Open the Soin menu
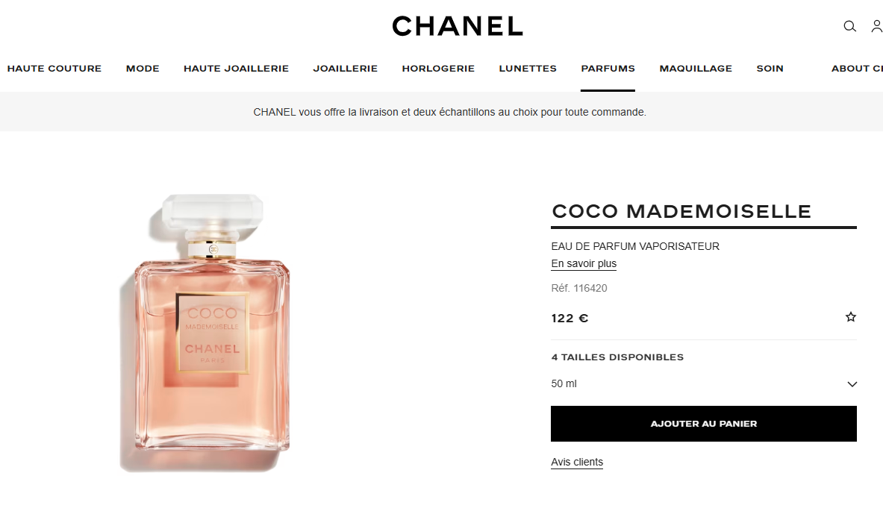Viewport: 883px width, 514px height. pos(770,68)
